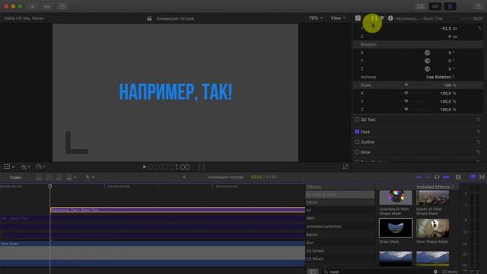Click the viewer Play button
This screenshot has width=487, height=274.
(x=144, y=167)
